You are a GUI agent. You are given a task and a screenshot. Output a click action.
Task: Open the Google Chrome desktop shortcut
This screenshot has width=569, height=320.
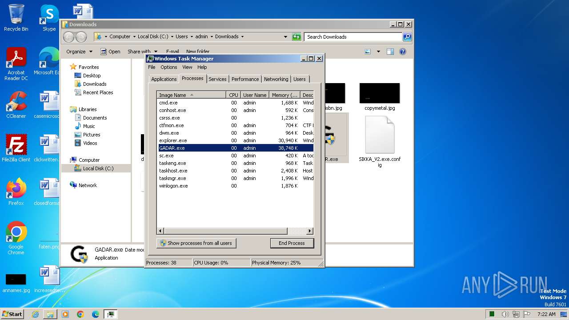(x=16, y=238)
